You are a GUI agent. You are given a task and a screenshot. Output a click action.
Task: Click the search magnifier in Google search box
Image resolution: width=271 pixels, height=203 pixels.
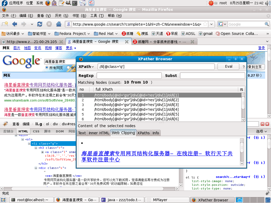click(x=267, y=24)
